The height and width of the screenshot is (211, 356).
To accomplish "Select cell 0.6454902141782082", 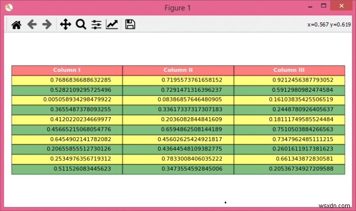I will click(x=67, y=140).
